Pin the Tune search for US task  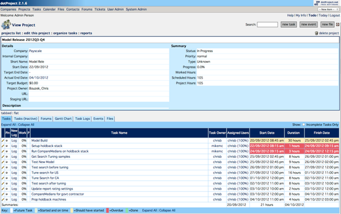click(7, 173)
